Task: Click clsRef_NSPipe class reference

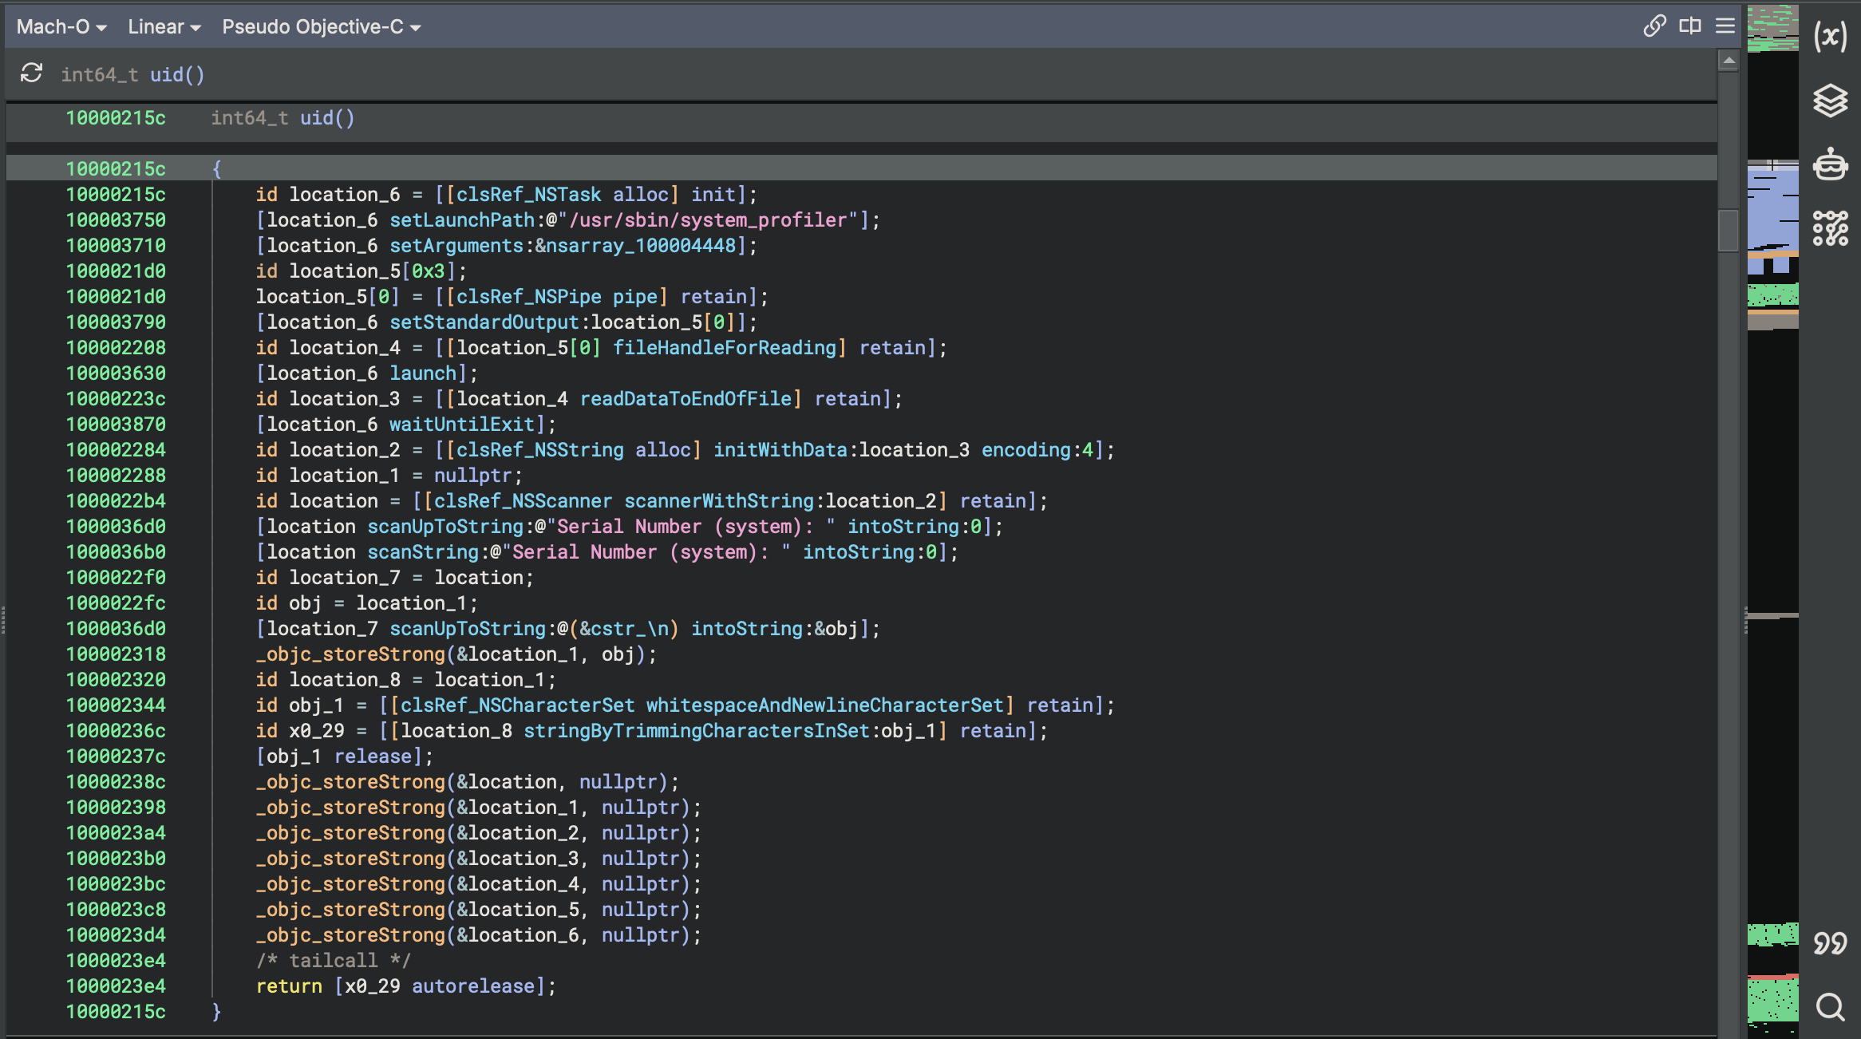Action: (528, 296)
